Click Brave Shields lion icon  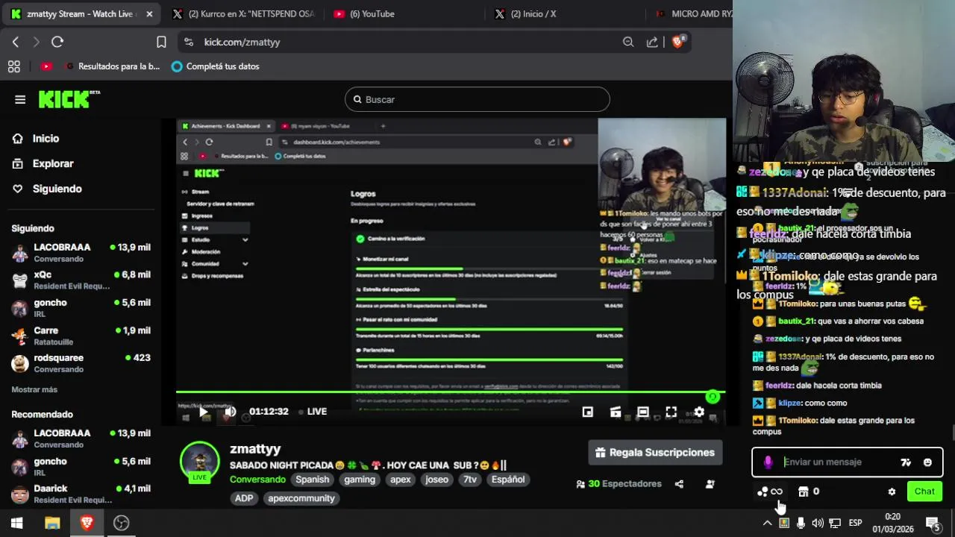pos(677,42)
